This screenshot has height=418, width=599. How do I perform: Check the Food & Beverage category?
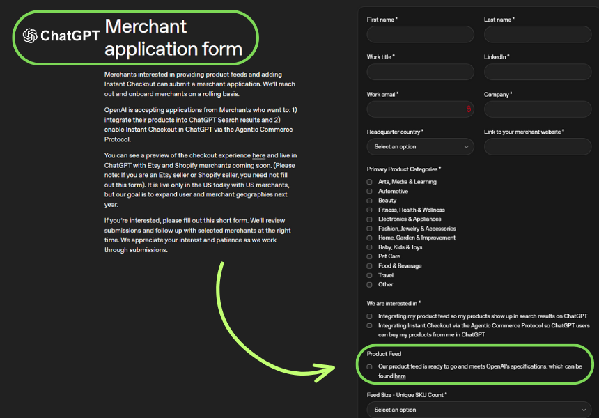coord(369,266)
